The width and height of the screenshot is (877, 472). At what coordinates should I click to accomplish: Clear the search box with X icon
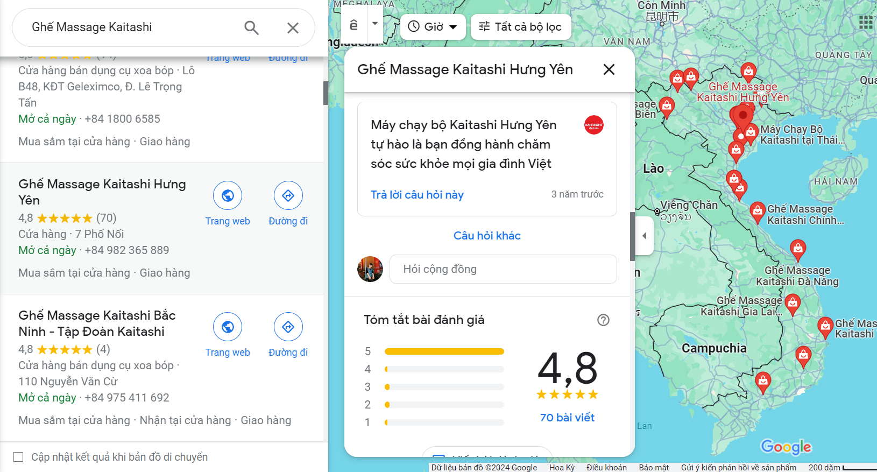click(x=293, y=27)
